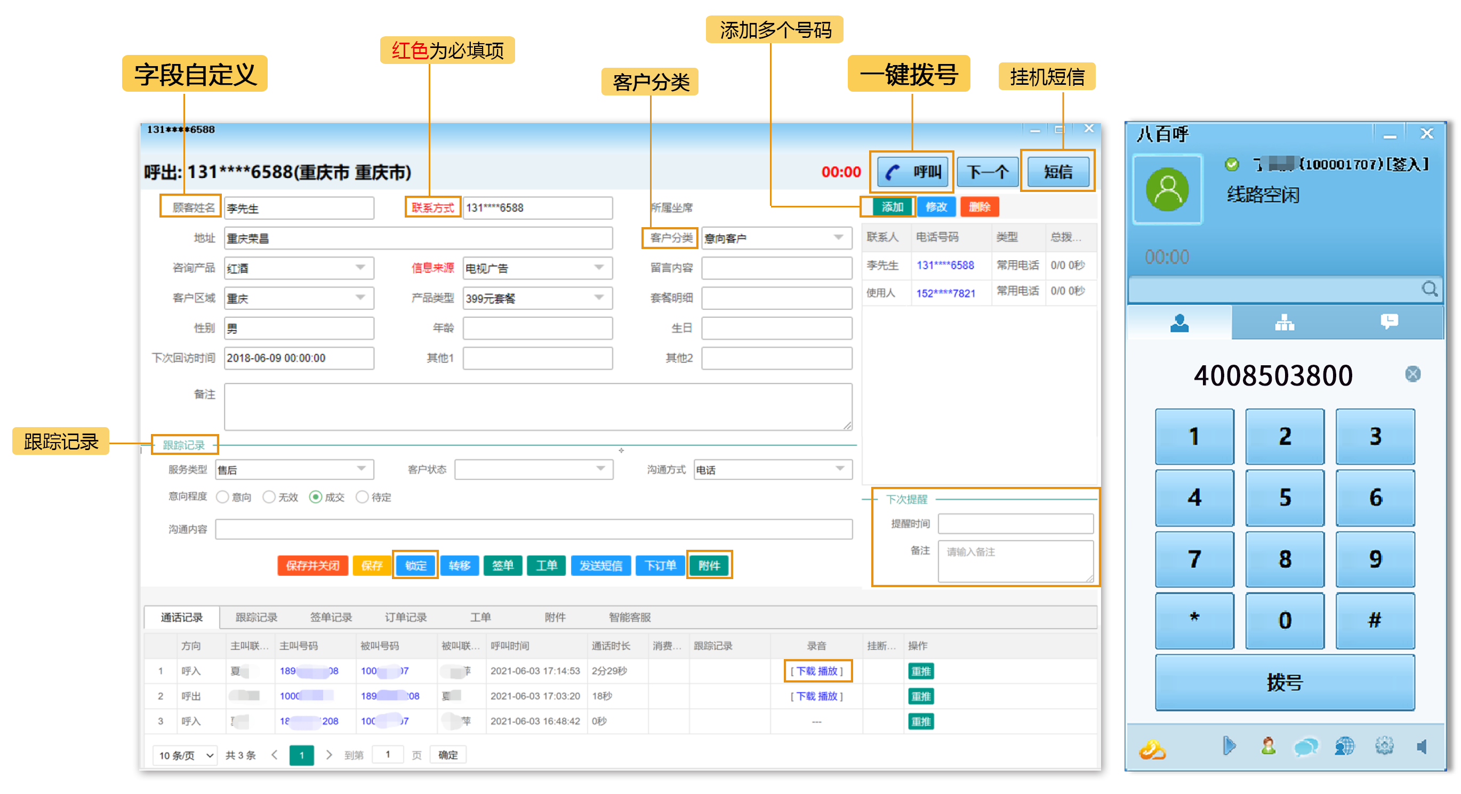The width and height of the screenshot is (1461, 794).
Task: Expand the 客户分类 dropdown
Action: click(x=838, y=238)
